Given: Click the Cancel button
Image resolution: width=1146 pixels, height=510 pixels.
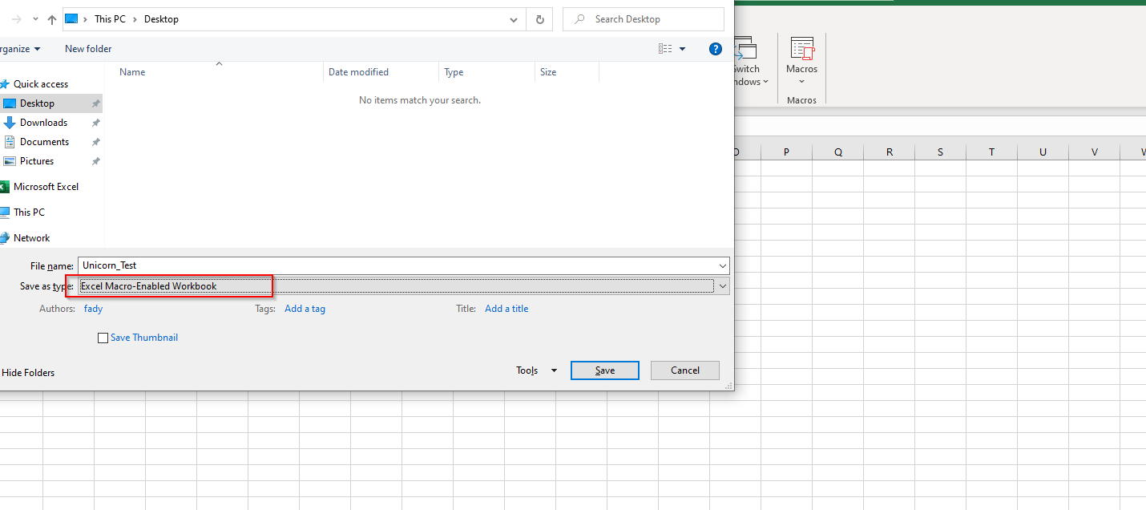Looking at the screenshot, I should (x=684, y=370).
